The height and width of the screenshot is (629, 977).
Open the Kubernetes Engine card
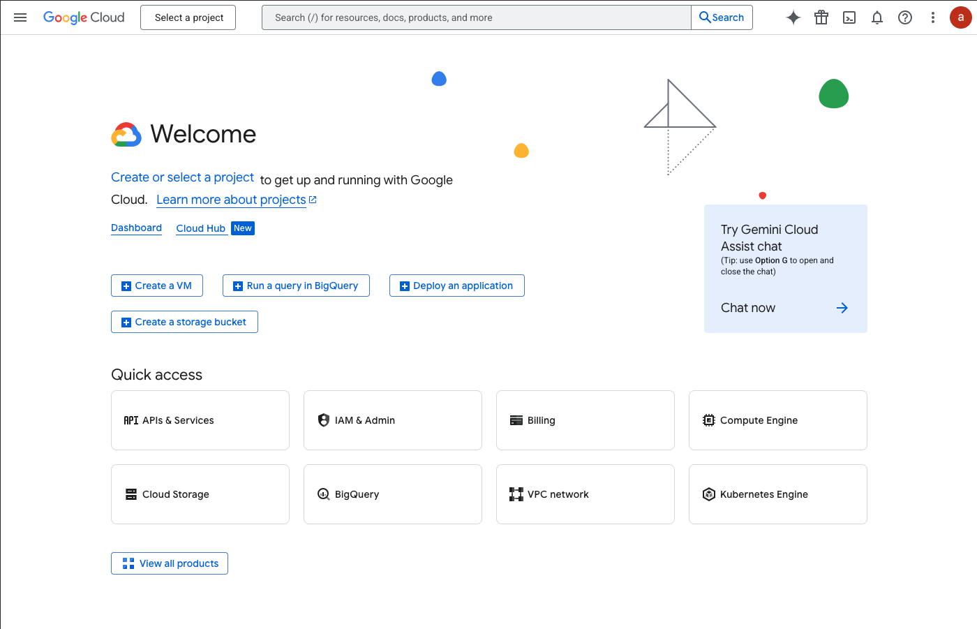778,494
